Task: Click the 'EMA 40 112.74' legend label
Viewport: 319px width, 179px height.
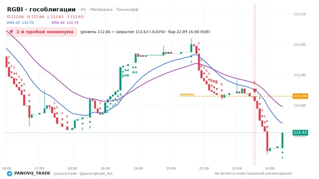Action: [65, 22]
